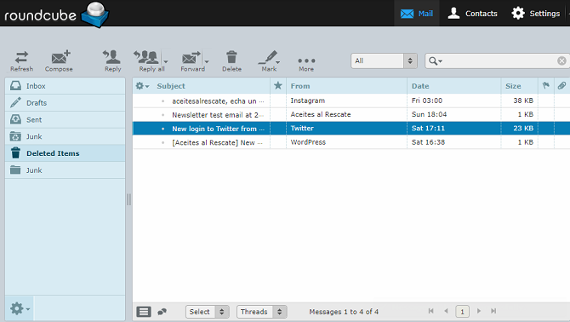The width and height of the screenshot is (570, 322).
Task: Go to the first page of messages
Action: (430, 311)
